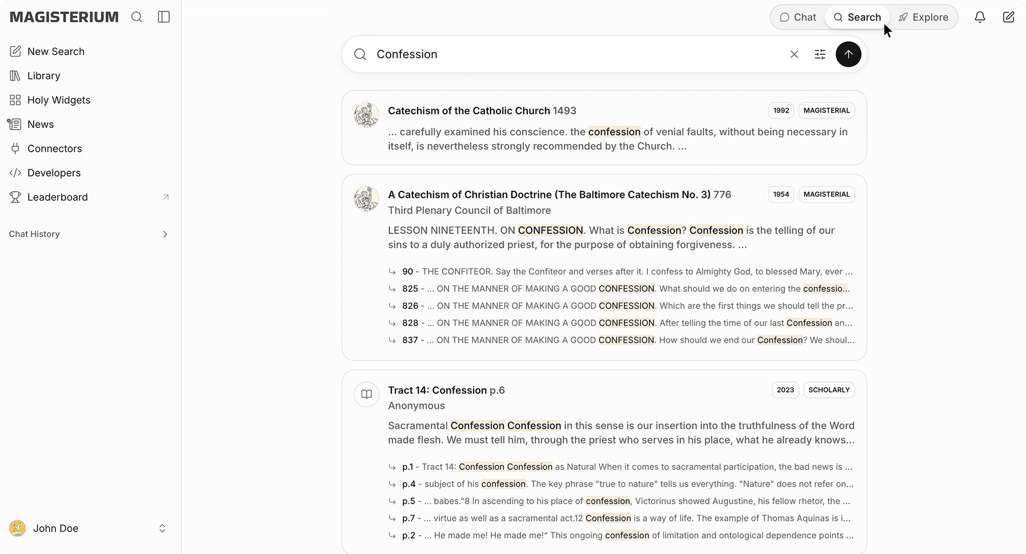Click the top-right compose new icon

(1009, 17)
